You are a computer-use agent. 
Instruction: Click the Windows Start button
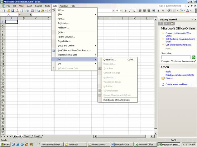click(x=5, y=145)
